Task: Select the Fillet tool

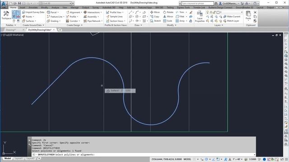Action: tap(180, 17)
